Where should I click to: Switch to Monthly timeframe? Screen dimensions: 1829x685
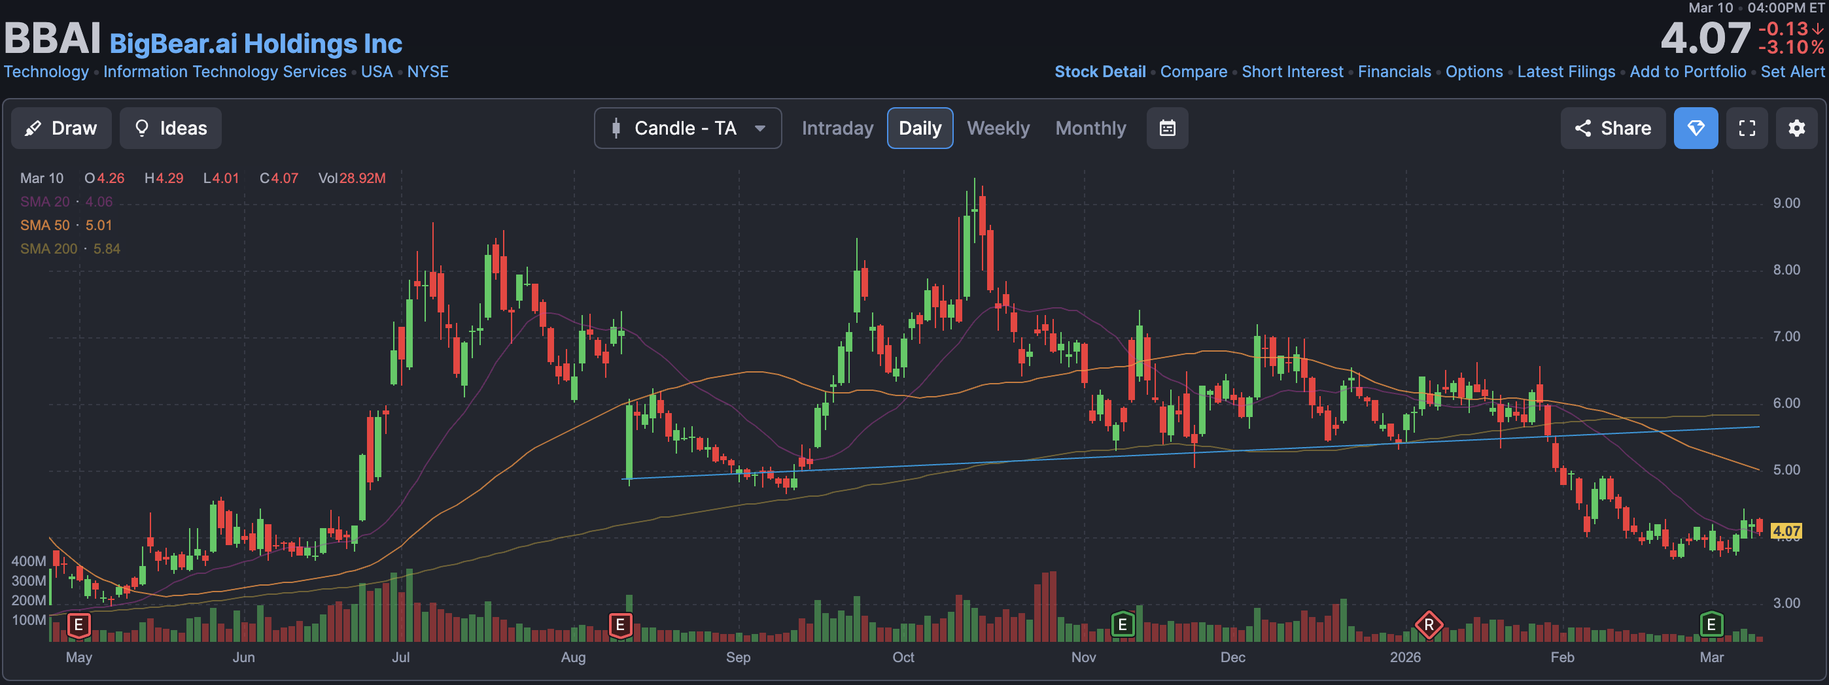click(1090, 128)
